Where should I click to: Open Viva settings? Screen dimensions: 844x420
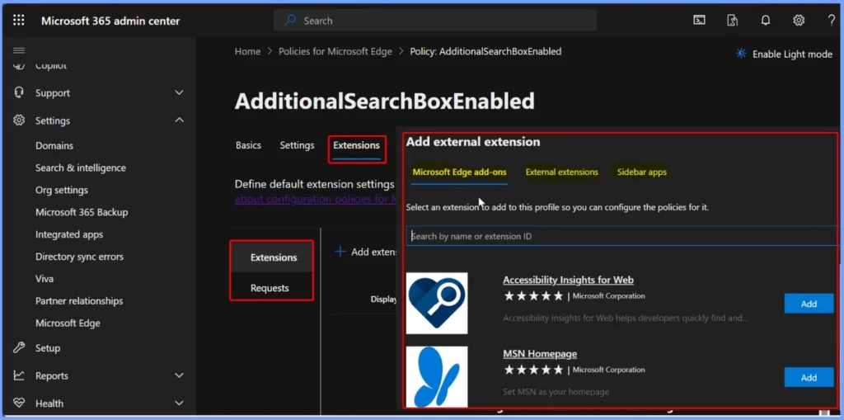(45, 279)
